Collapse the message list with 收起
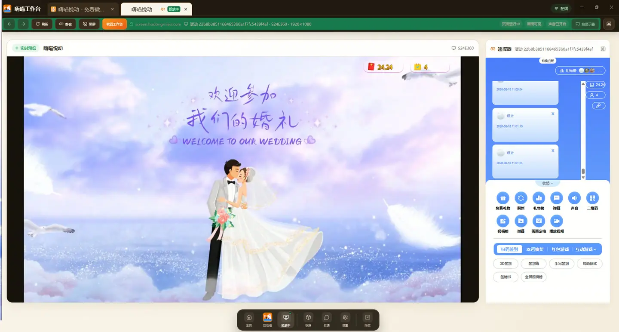619x332 pixels. click(548, 183)
